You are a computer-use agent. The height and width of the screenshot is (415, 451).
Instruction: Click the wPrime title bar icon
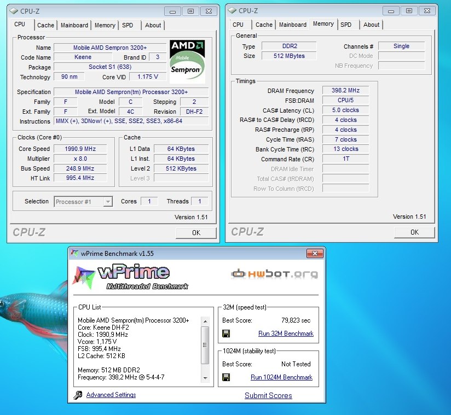click(x=74, y=253)
